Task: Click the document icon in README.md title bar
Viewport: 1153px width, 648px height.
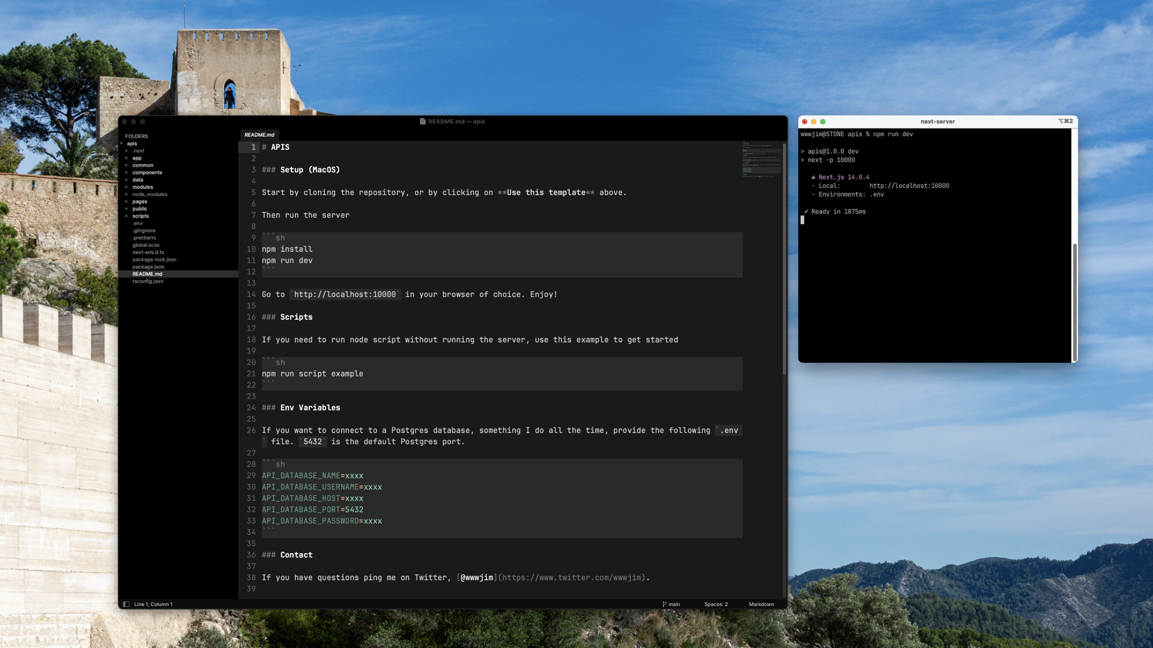Action: click(x=423, y=121)
